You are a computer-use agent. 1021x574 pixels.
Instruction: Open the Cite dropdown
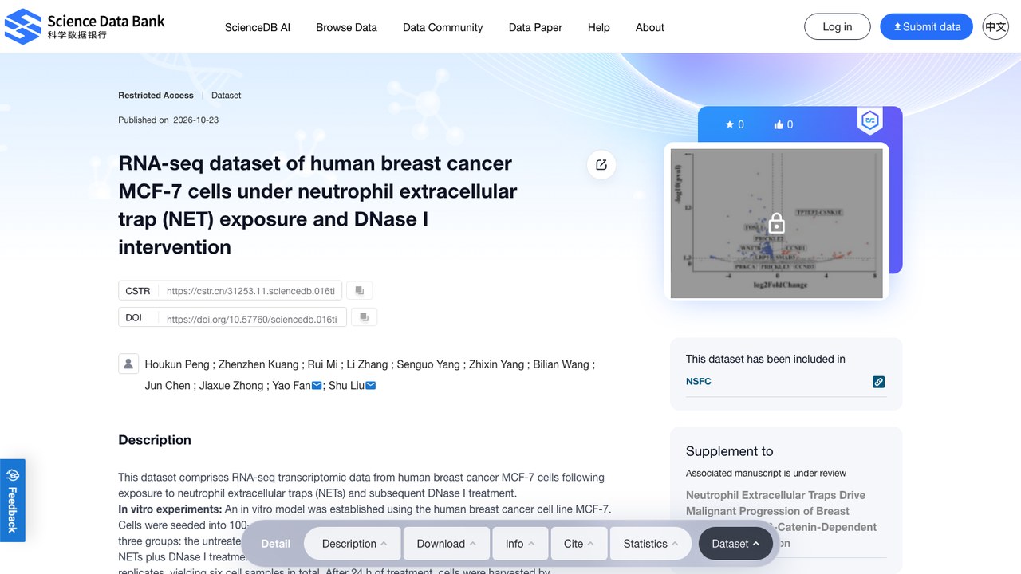(580, 544)
